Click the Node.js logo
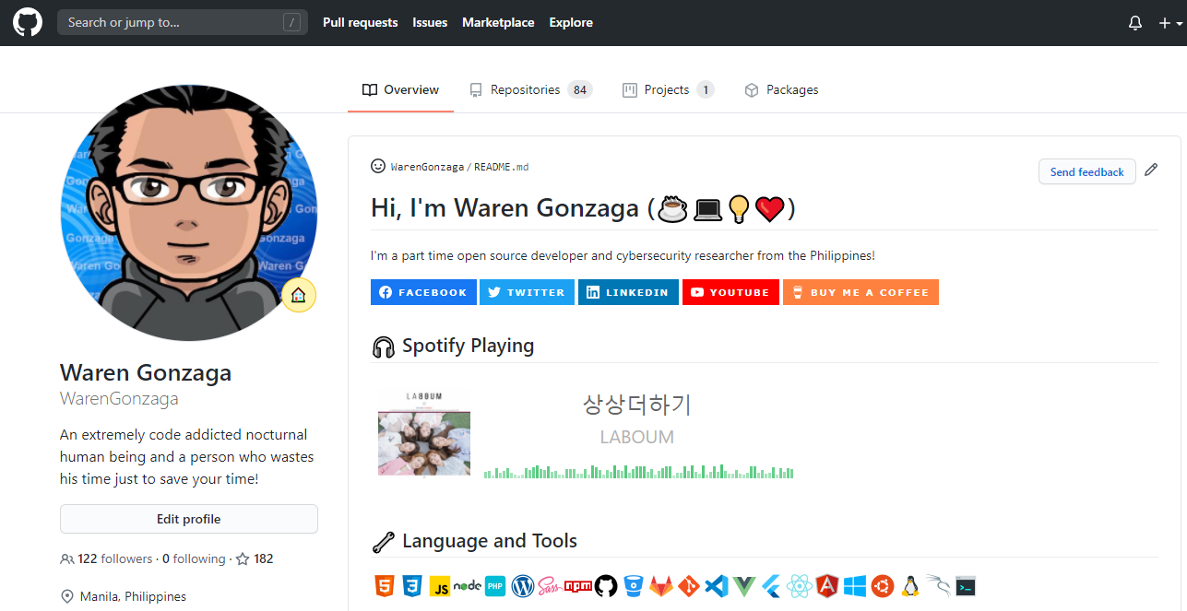1187x611 pixels. tap(467, 585)
